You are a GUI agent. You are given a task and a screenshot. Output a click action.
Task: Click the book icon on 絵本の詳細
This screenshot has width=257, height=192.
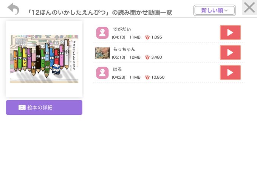pos(22,107)
